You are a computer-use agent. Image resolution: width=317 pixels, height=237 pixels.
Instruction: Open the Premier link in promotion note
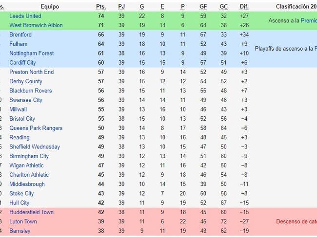309,20
